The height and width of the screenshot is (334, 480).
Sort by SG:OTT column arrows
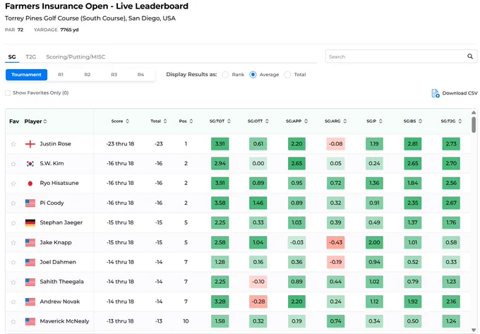(267, 121)
